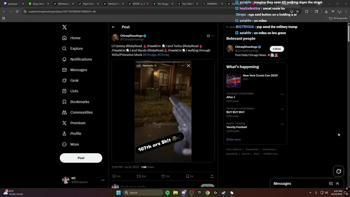Compose new message in Messages drawer
The image size is (350, 197).
coord(331,184)
